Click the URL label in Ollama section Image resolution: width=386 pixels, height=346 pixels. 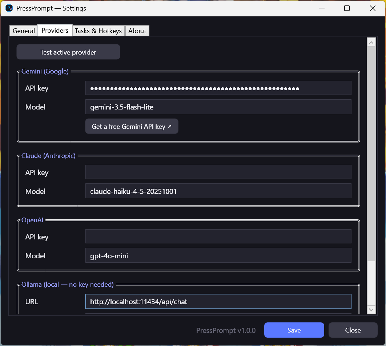pyautogui.click(x=32, y=302)
